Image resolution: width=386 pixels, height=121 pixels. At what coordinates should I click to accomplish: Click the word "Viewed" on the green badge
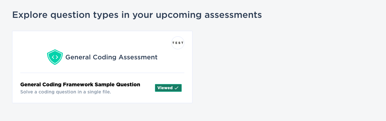[x=165, y=88]
